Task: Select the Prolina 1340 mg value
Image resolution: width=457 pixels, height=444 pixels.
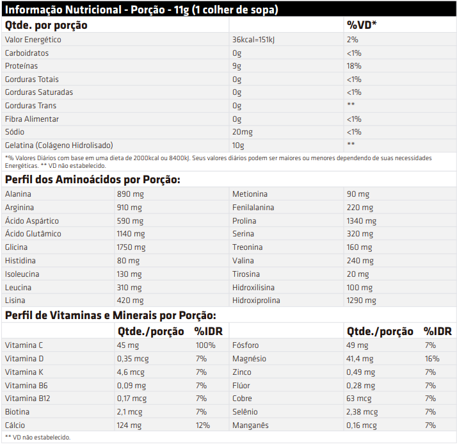Action: coord(362,220)
